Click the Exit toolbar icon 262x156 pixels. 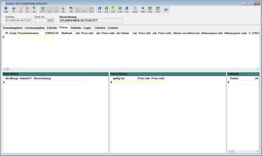(x=6, y=10)
